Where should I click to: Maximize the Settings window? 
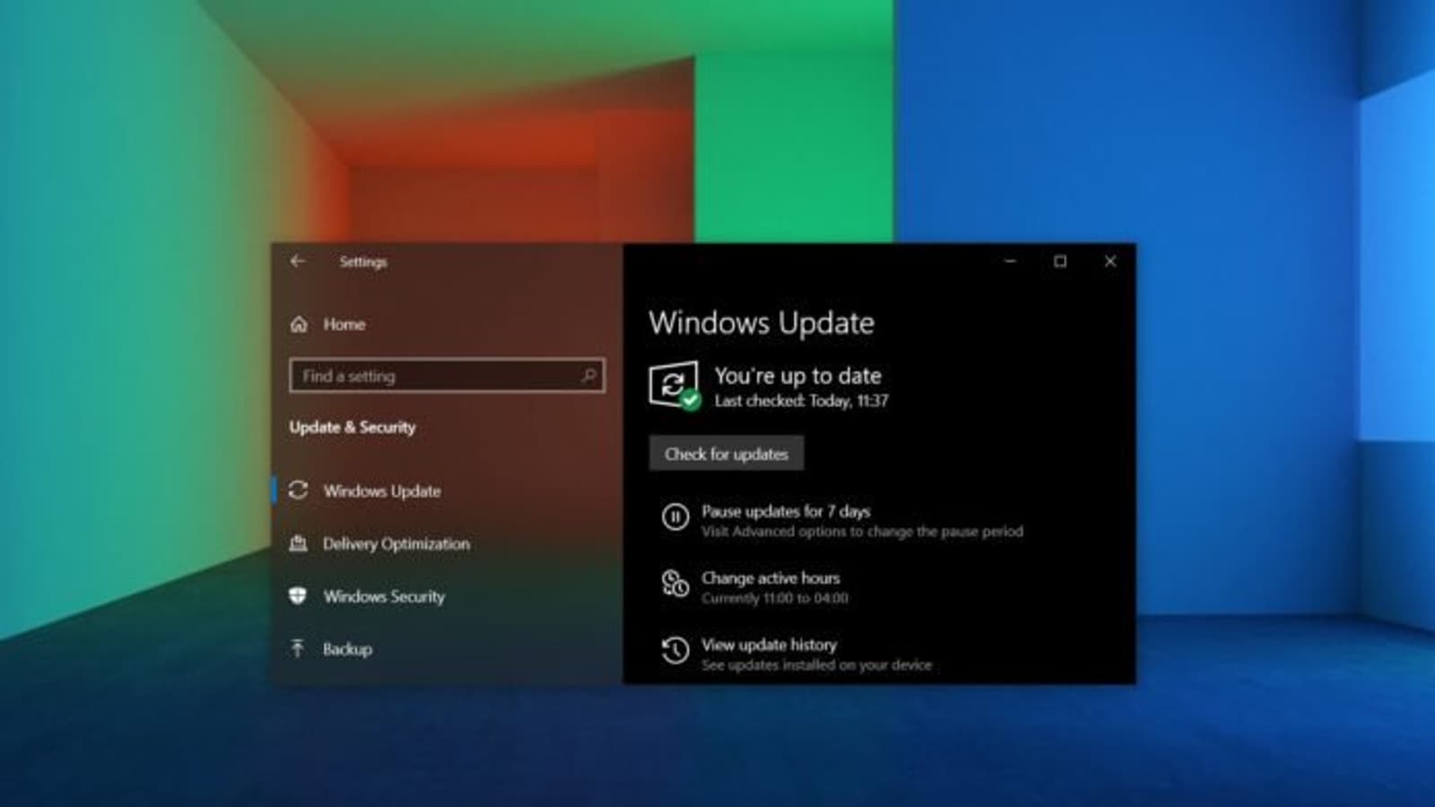pyautogui.click(x=1060, y=261)
